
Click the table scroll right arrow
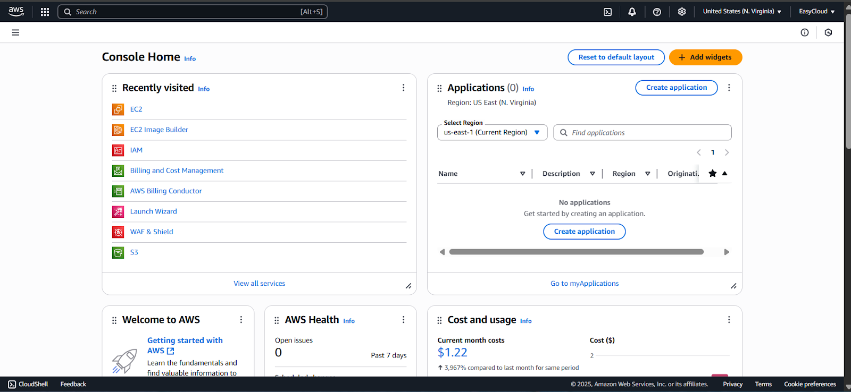click(727, 252)
